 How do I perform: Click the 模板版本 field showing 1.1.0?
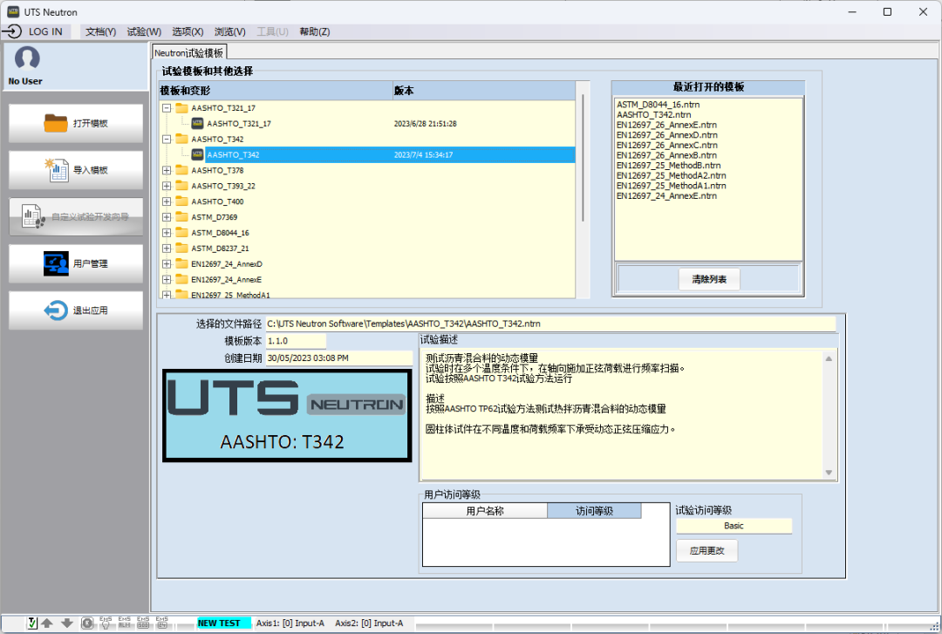(296, 341)
